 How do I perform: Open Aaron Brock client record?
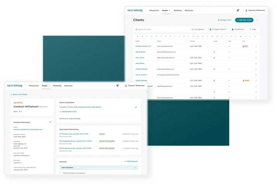(x=140, y=52)
